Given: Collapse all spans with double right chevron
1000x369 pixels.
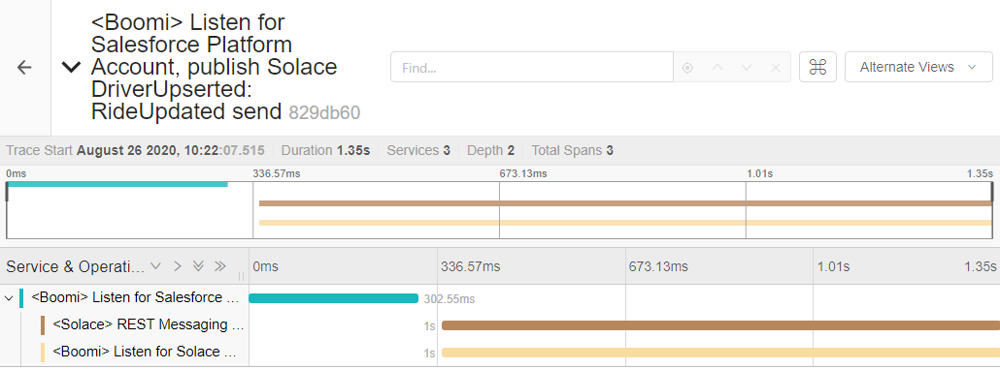Looking at the screenshot, I should 220,266.
